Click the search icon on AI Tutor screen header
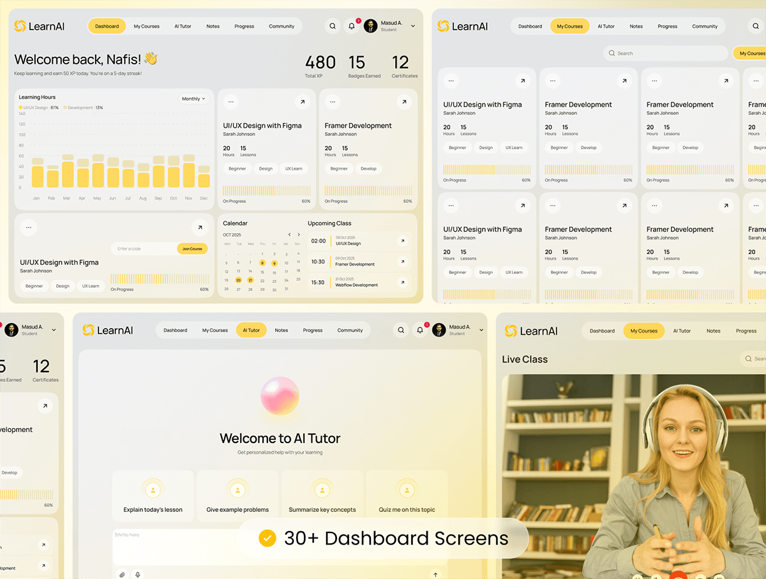This screenshot has width=766, height=579. 401,330
